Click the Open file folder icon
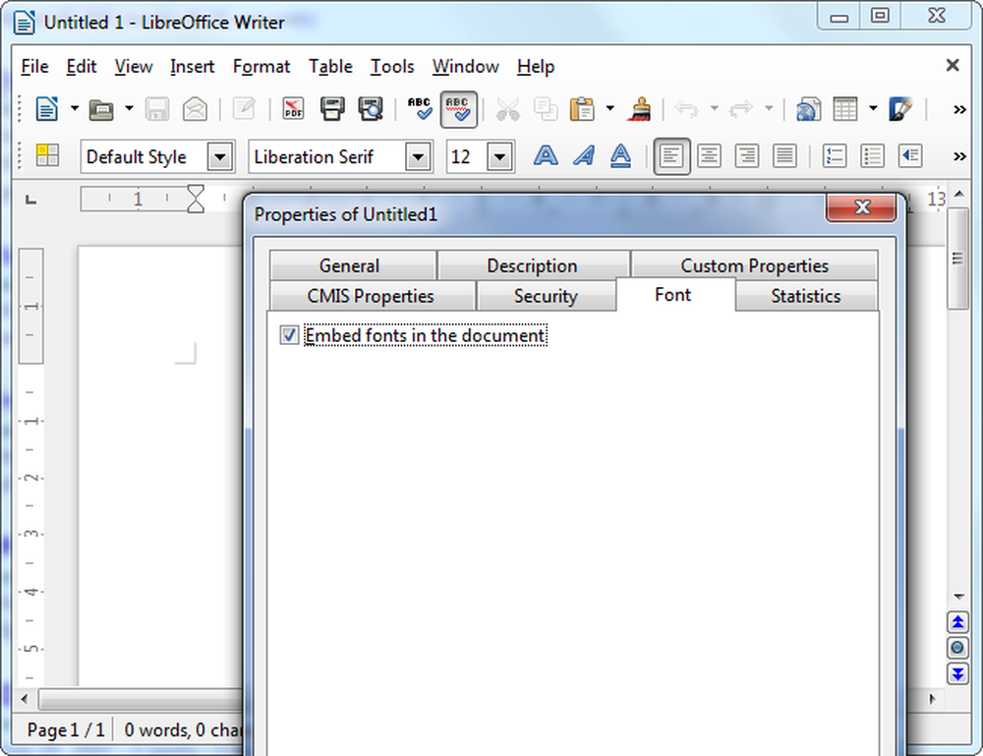Screen dimensions: 983x756 tap(101, 110)
